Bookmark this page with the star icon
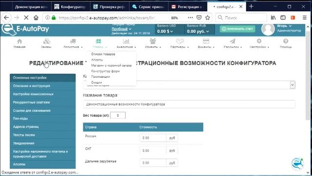 click(x=208, y=18)
